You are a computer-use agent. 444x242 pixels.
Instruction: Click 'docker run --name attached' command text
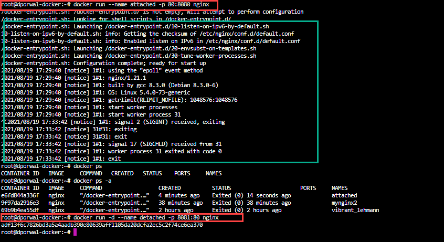(141, 5)
